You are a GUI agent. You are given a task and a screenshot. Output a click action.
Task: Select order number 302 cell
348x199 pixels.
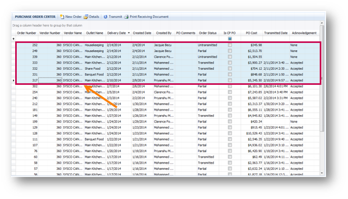coord(27,86)
